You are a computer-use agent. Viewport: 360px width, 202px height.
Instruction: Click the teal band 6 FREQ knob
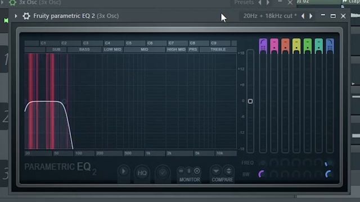318,163
